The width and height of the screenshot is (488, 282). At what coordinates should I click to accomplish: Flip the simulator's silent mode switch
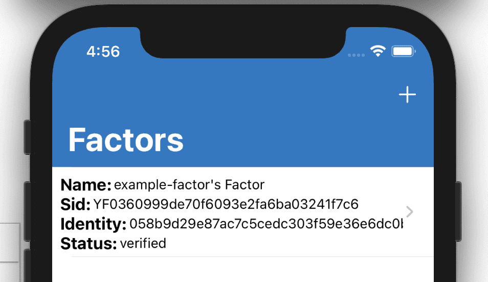pos(27,136)
